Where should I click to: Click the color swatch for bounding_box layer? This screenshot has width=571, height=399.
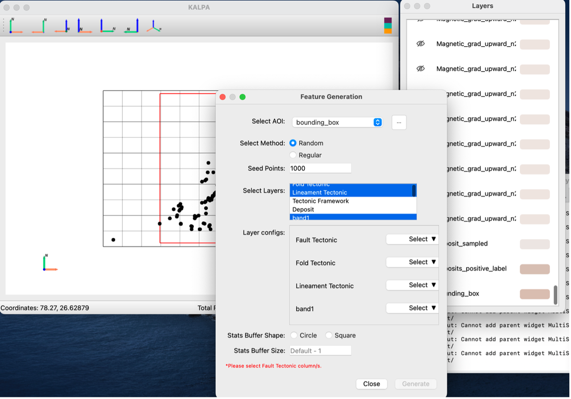point(535,294)
